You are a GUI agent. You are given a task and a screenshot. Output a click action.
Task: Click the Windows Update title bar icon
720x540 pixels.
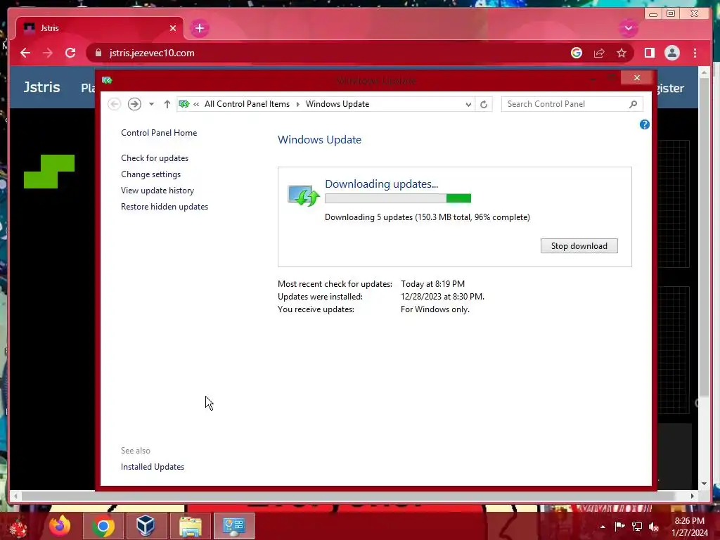(x=107, y=80)
